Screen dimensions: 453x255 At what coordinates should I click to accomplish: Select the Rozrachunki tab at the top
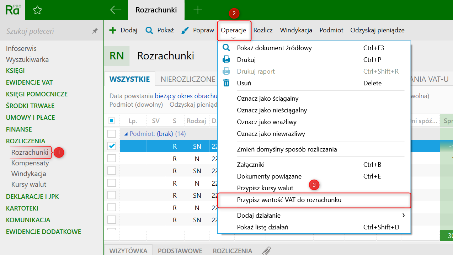tap(156, 10)
